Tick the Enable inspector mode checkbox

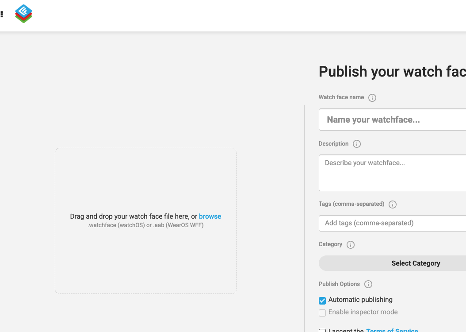[322, 313]
